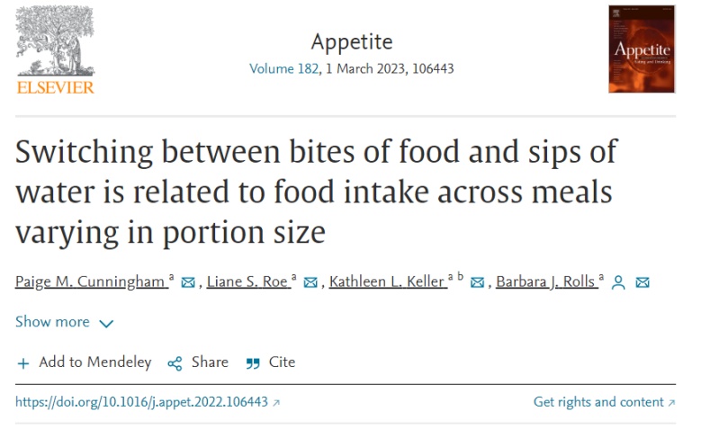Click the Share icon

(x=175, y=362)
